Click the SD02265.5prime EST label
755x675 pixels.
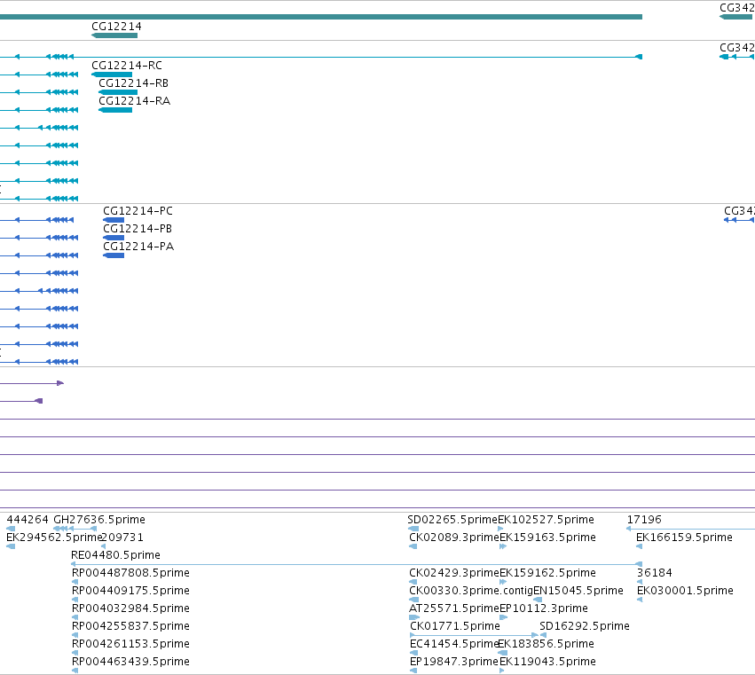pyautogui.click(x=452, y=520)
